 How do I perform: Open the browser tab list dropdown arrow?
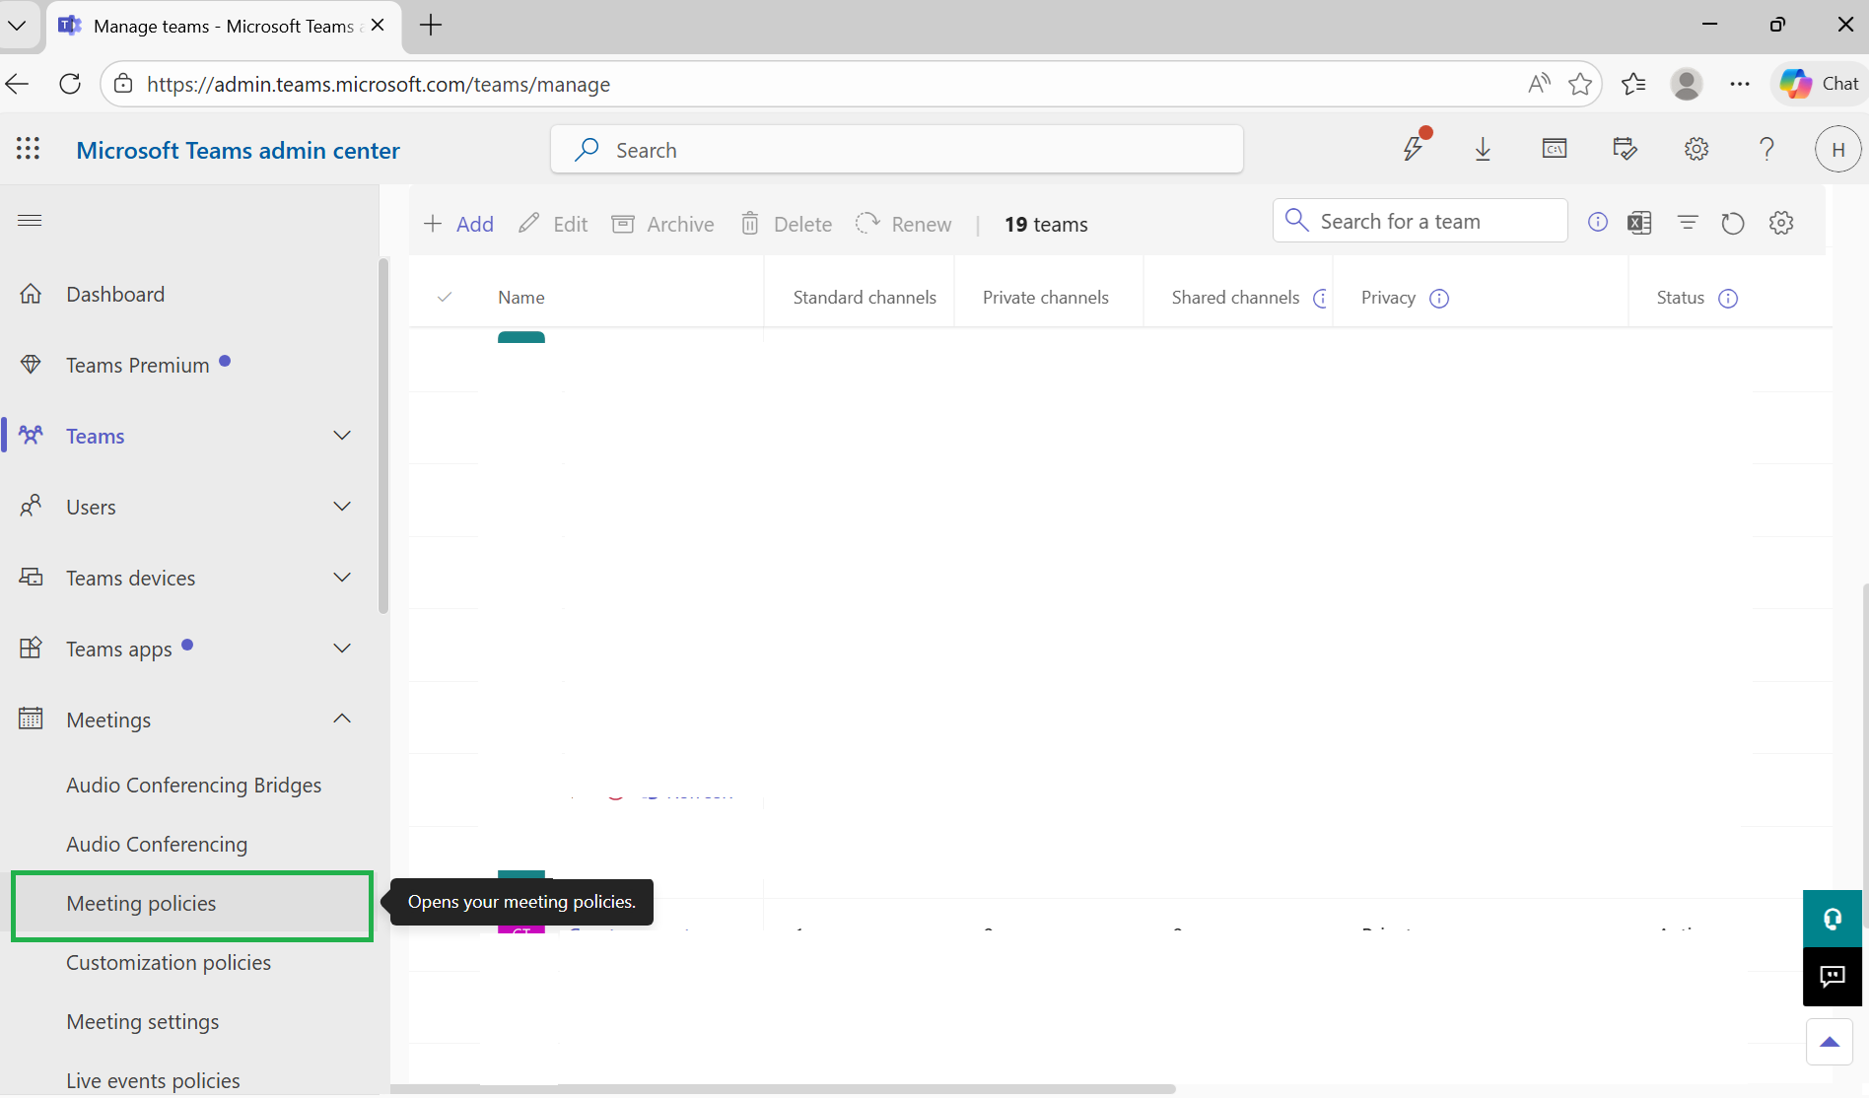tap(17, 26)
